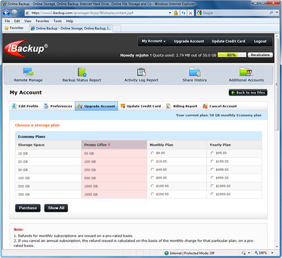The width and height of the screenshot is (282, 258).
Task: Click Back to my files button
Action: pyautogui.click(x=248, y=92)
